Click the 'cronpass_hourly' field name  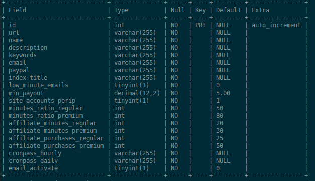35,153
